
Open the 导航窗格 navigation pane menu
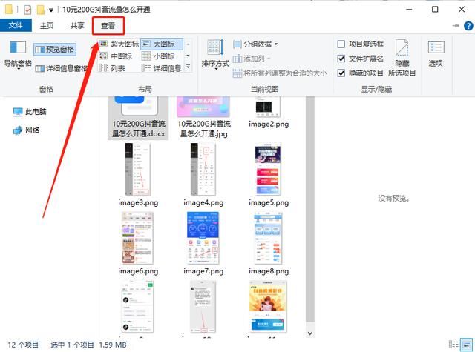click(x=18, y=56)
